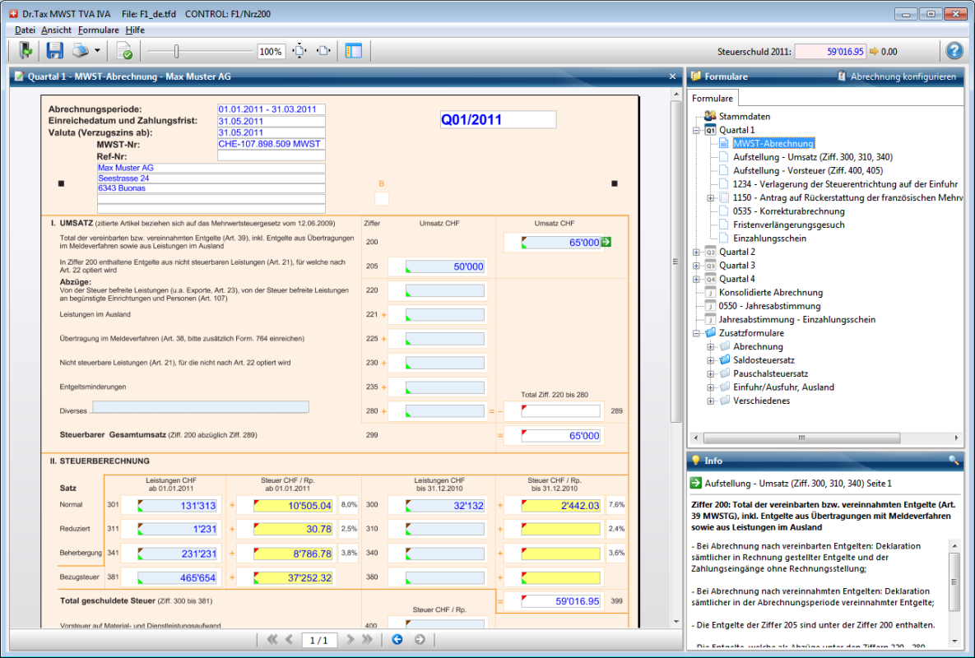The image size is (975, 658).
Task: Click the Diverses description field
Action: (x=200, y=408)
